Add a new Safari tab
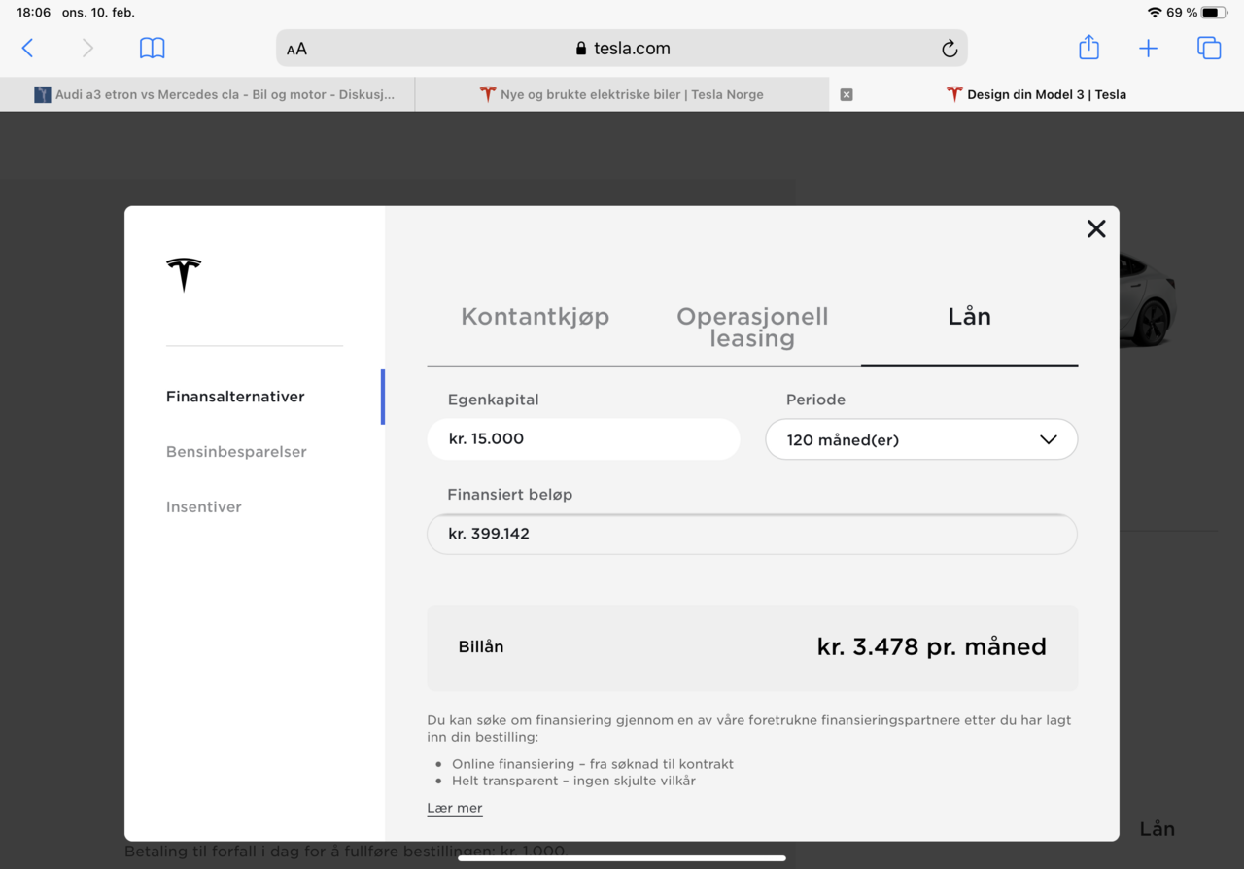The width and height of the screenshot is (1244, 869). click(1149, 48)
